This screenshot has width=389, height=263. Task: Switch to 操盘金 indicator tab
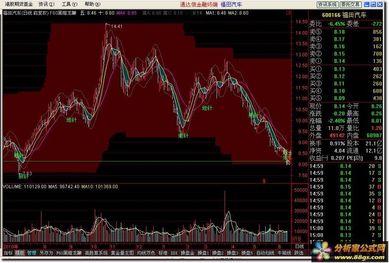pos(187,253)
